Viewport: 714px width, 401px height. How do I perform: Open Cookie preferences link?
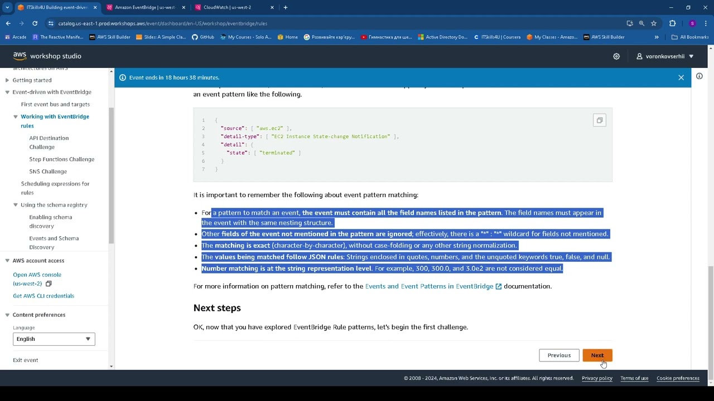[x=678, y=378]
